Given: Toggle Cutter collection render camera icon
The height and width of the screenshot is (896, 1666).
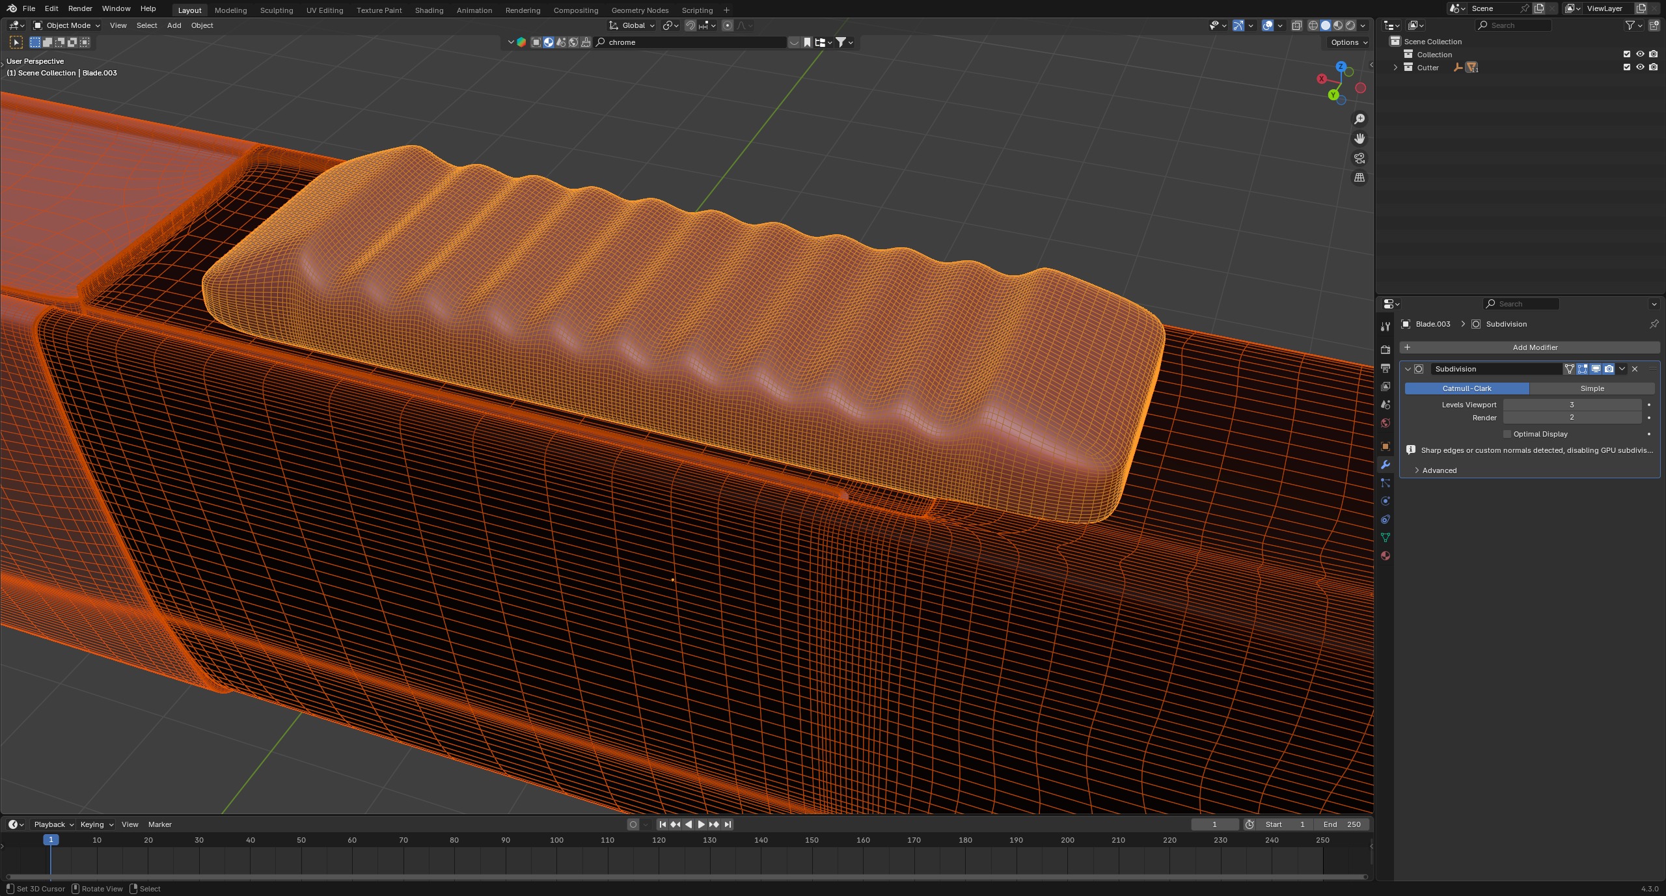Looking at the screenshot, I should tap(1654, 67).
